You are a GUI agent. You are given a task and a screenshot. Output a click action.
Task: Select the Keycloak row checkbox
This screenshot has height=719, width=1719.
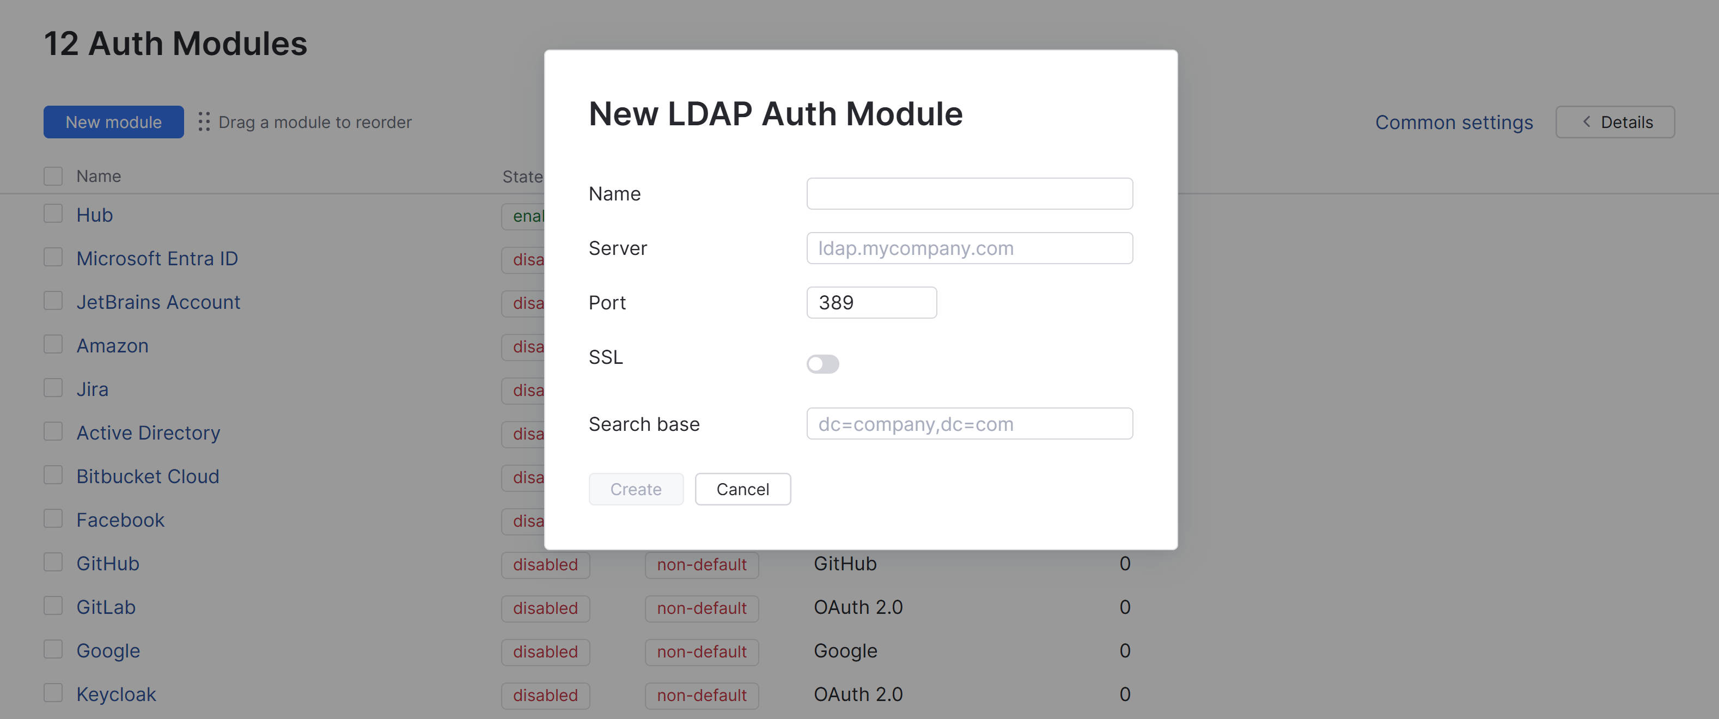[x=53, y=693]
